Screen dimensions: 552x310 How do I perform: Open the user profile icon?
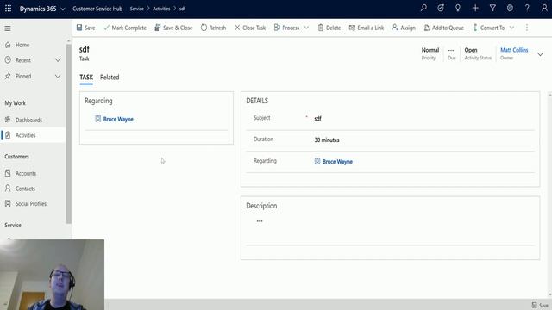pyautogui.click(x=544, y=8)
